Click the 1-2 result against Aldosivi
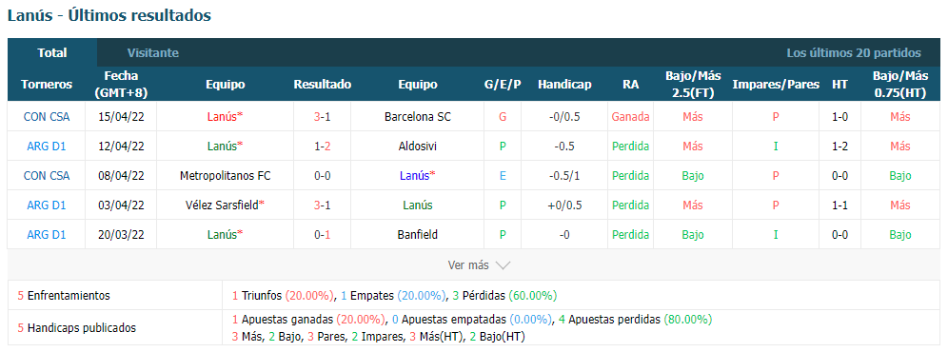 [x=323, y=146]
